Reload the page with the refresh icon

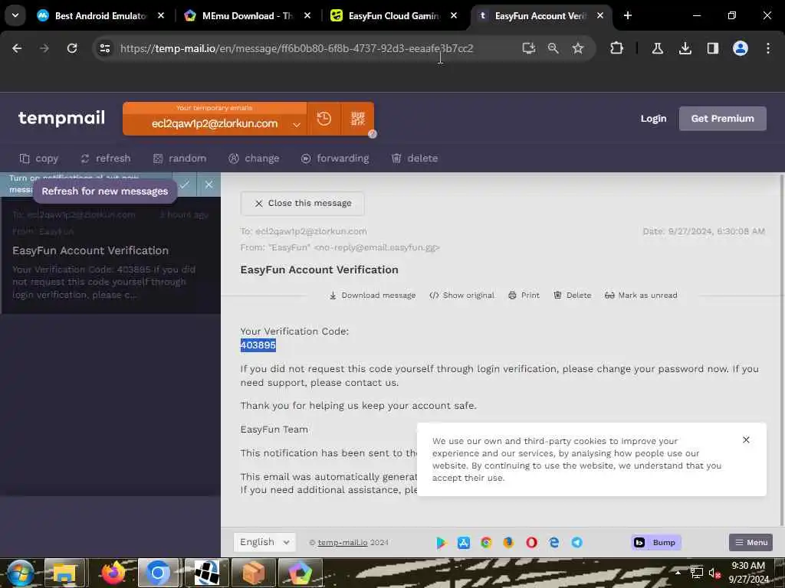click(x=72, y=48)
